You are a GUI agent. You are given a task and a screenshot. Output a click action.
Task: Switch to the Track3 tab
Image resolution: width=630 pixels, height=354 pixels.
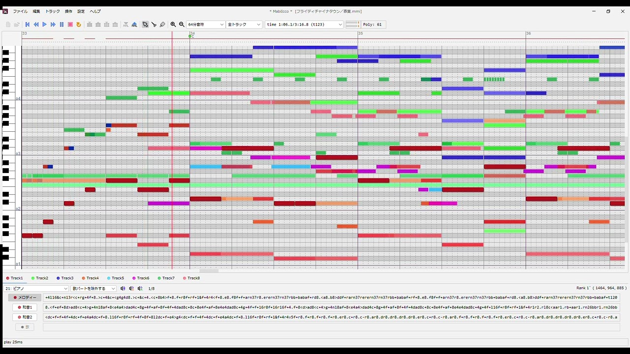(64, 278)
